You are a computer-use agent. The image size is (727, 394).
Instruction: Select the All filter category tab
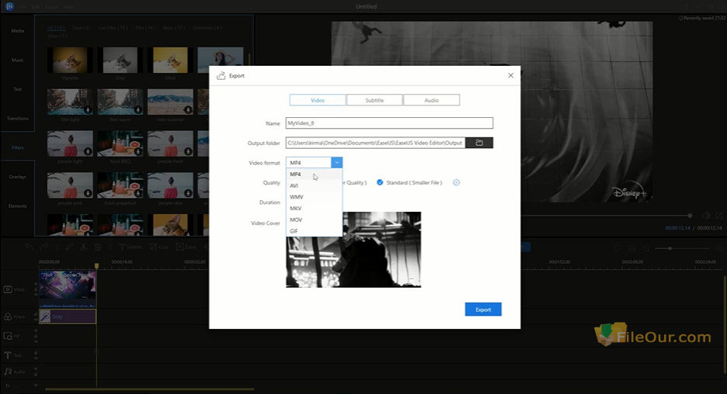point(56,28)
